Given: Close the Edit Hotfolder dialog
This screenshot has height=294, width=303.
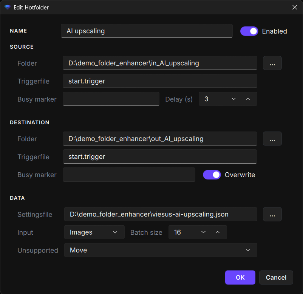Looking at the screenshot, I should [x=294, y=7].
